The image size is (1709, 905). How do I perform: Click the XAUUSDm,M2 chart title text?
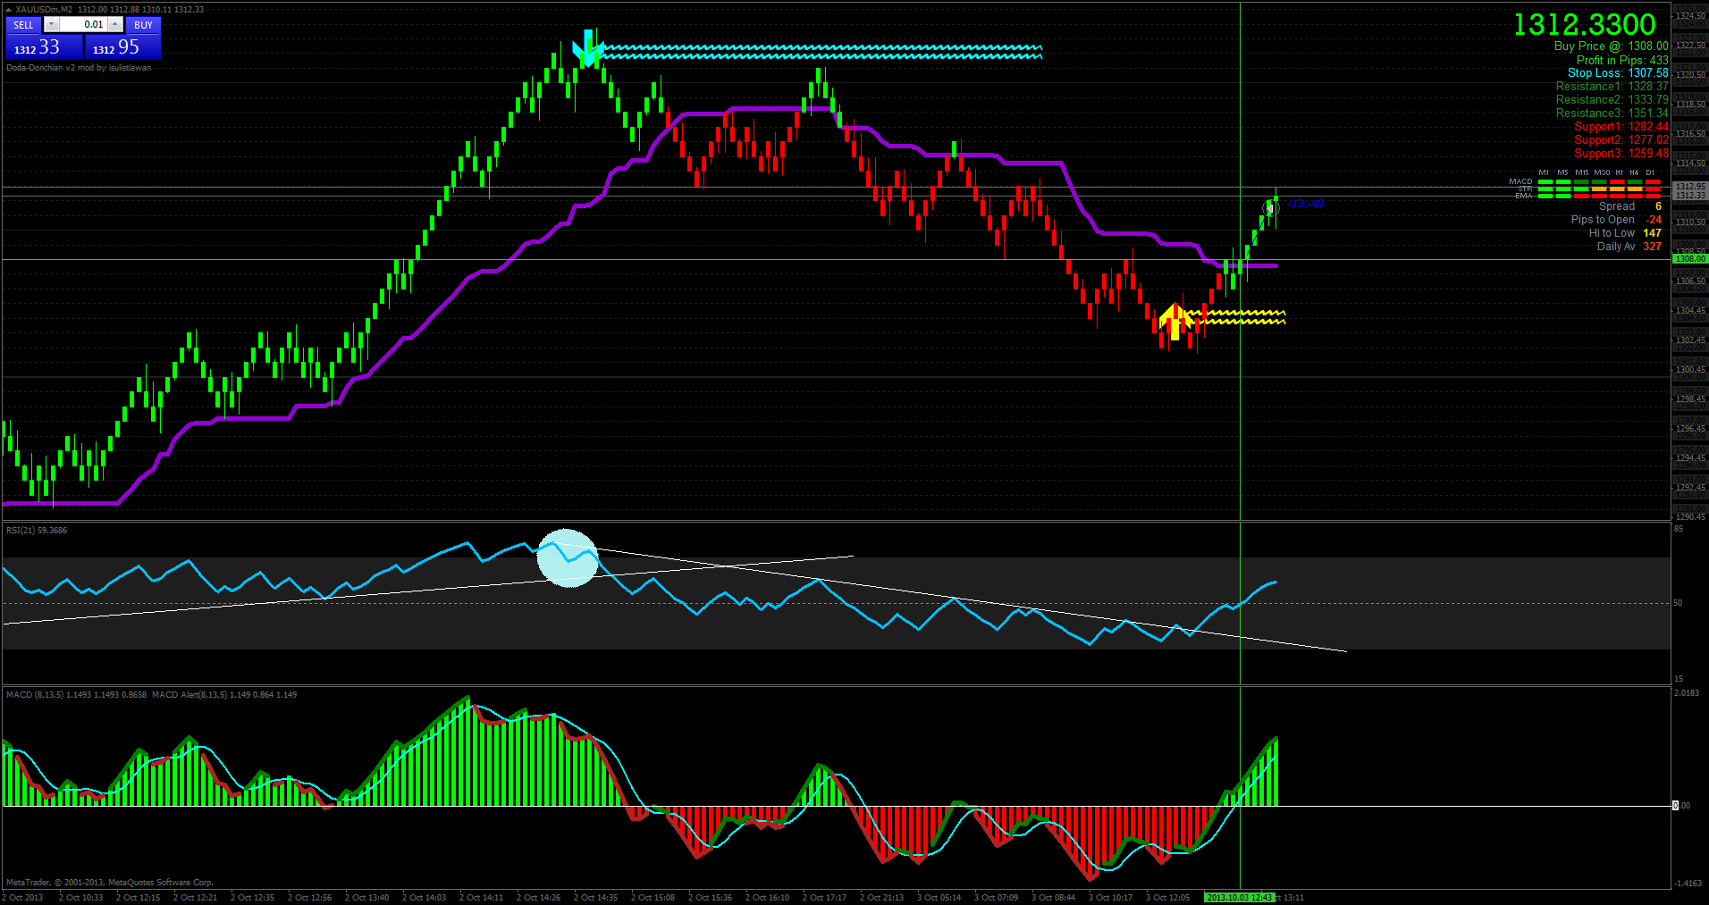44,9
